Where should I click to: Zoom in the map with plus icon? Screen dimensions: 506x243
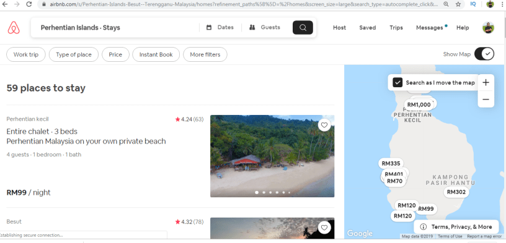point(486,83)
